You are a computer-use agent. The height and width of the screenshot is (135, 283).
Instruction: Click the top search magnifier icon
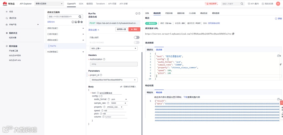click(242, 4)
